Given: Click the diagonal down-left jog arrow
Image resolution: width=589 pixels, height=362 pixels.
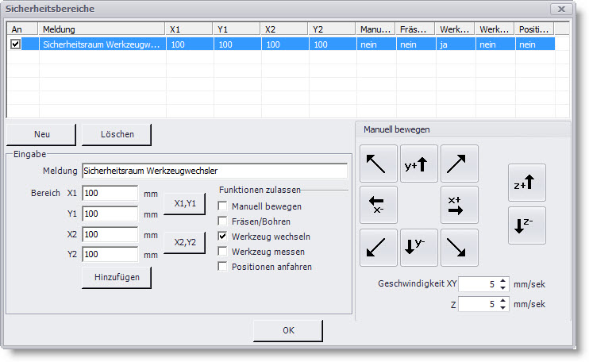Looking at the screenshot, I should 379,247.
